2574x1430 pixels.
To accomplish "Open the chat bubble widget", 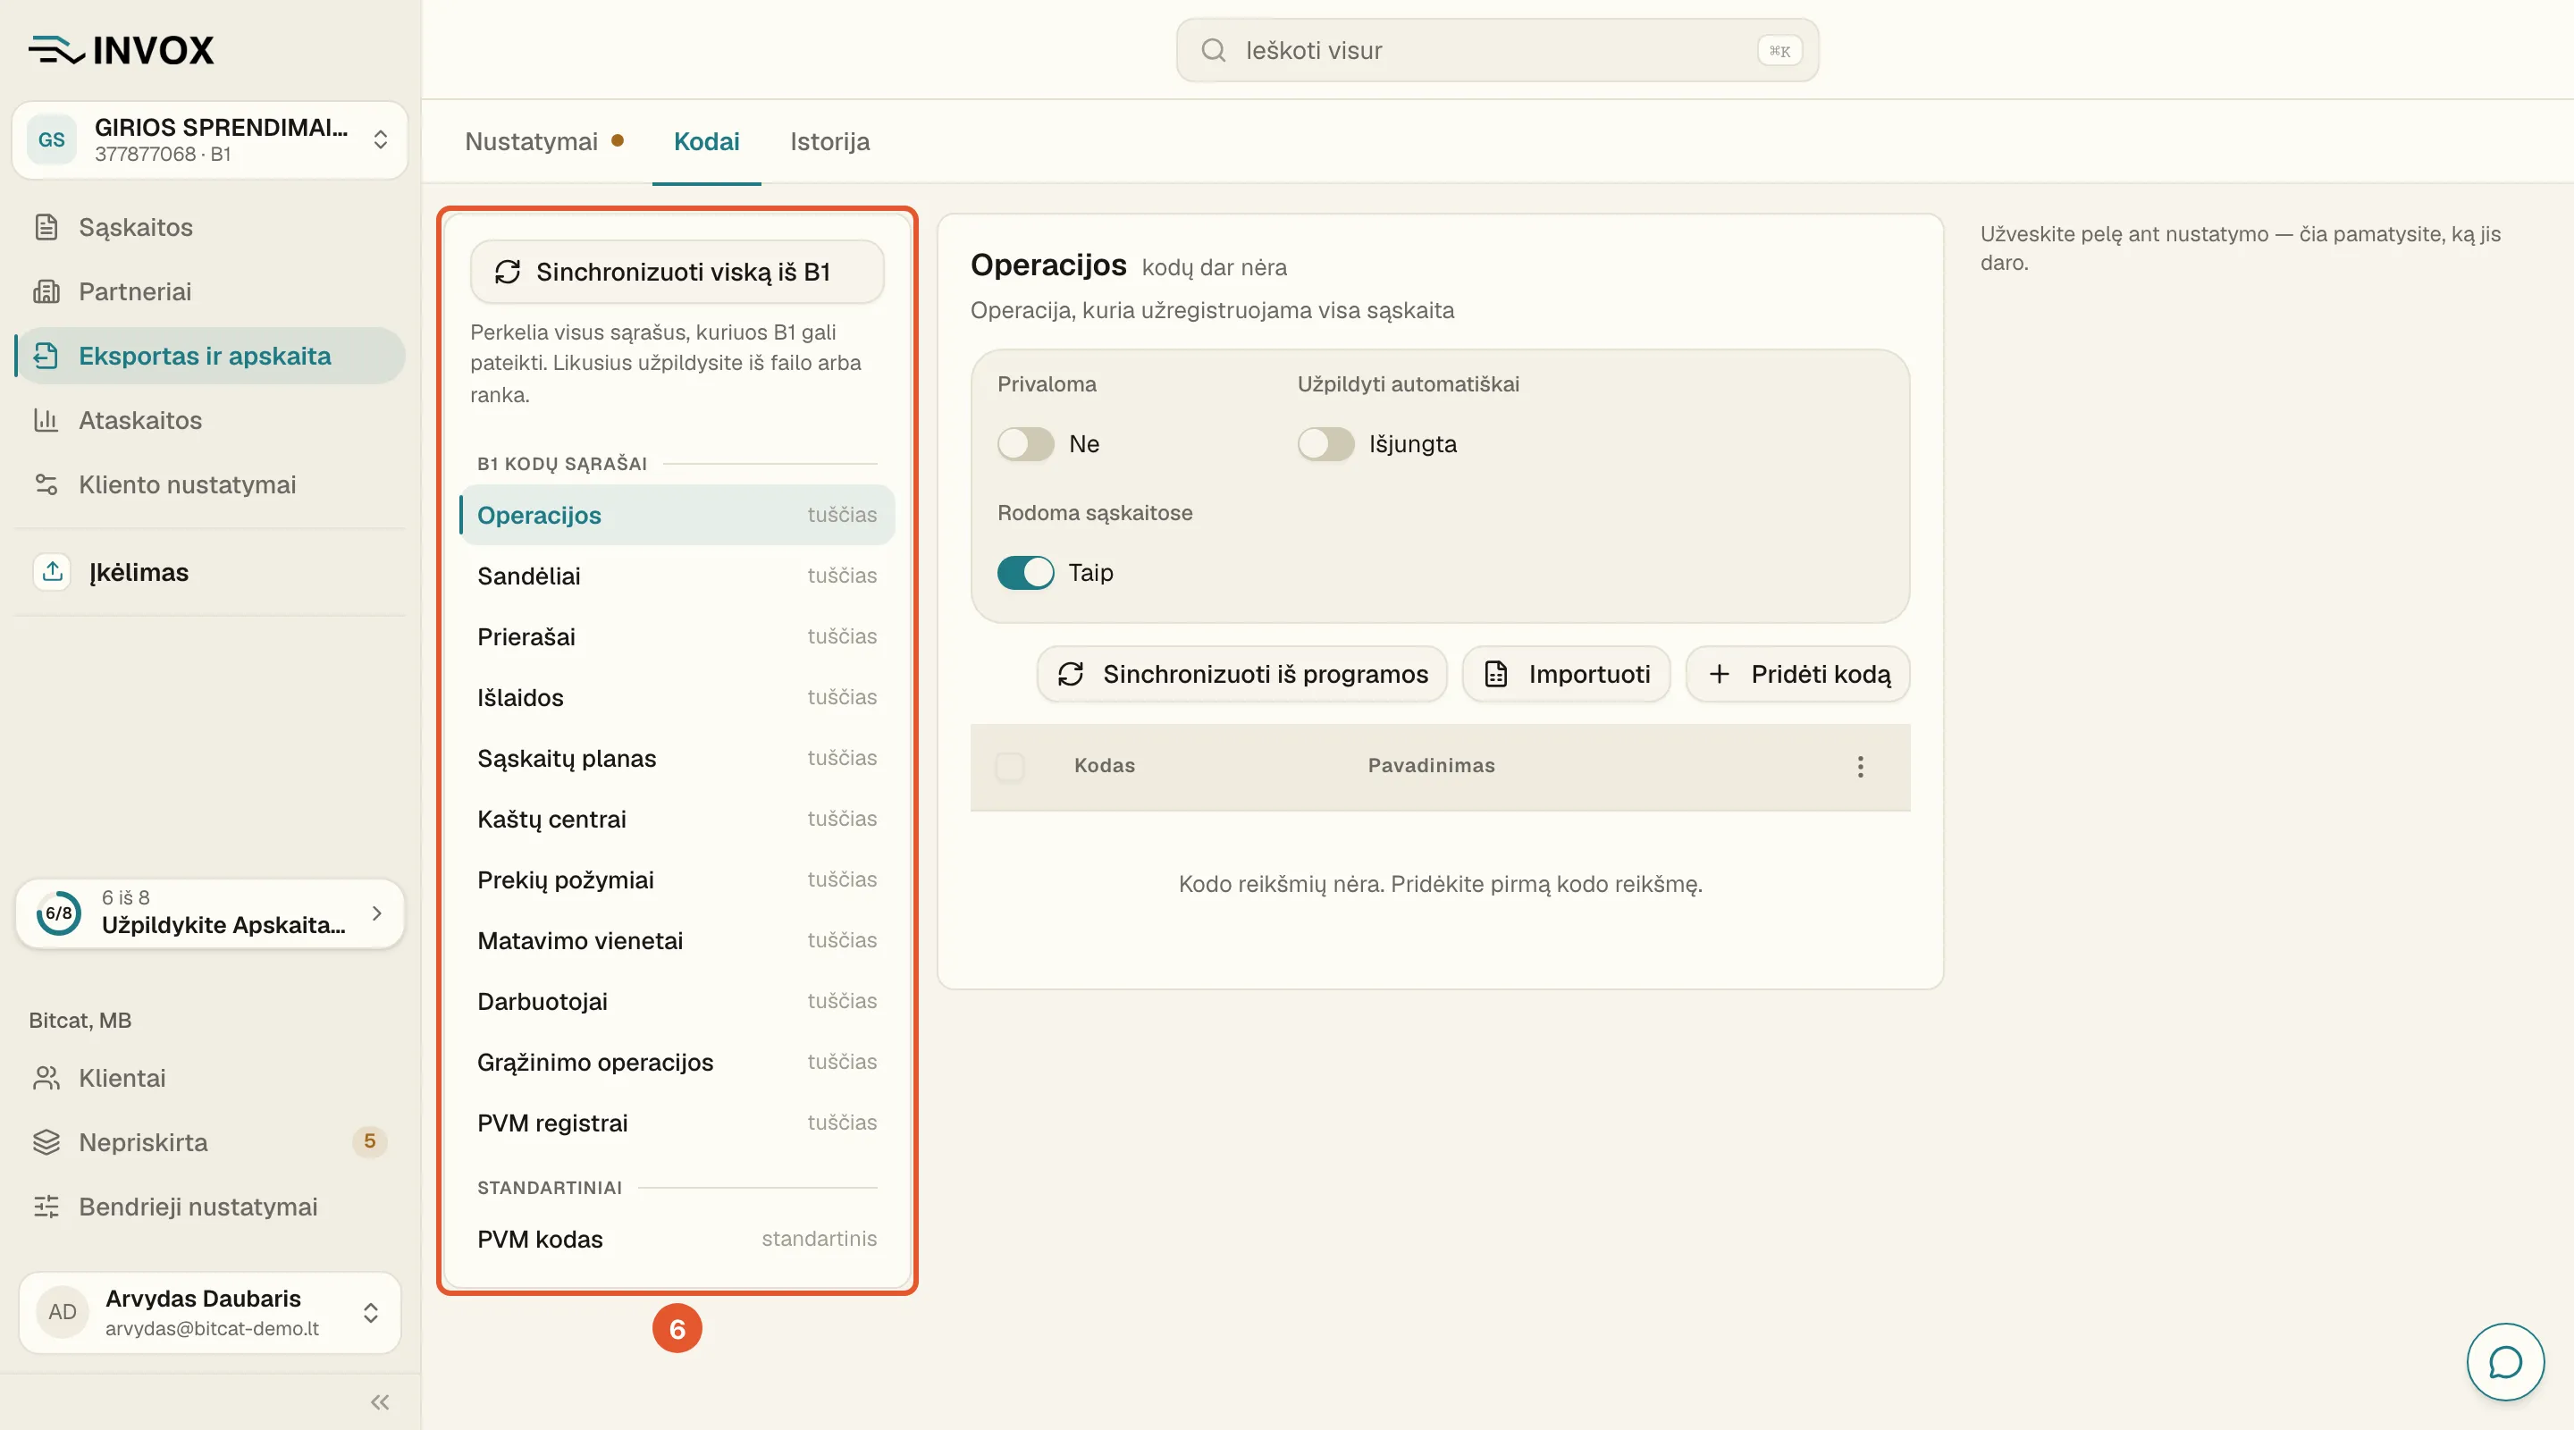I will pos(2505,1361).
